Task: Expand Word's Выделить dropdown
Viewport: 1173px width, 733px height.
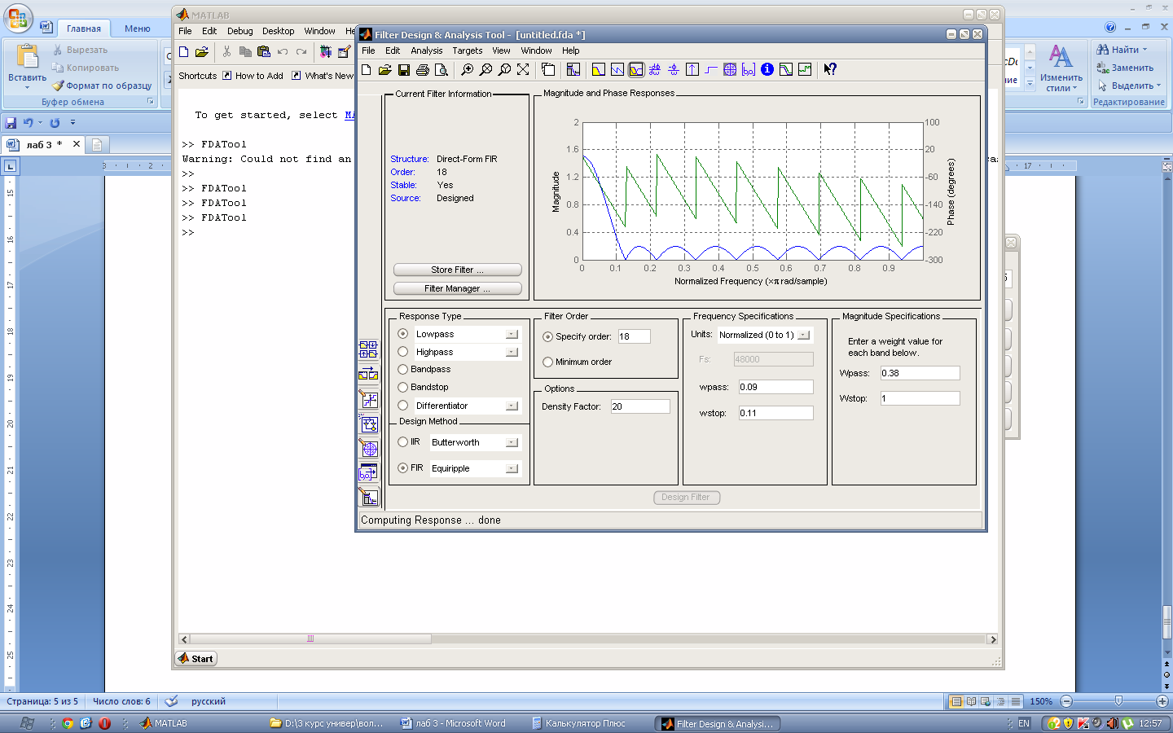Action: point(1159,86)
